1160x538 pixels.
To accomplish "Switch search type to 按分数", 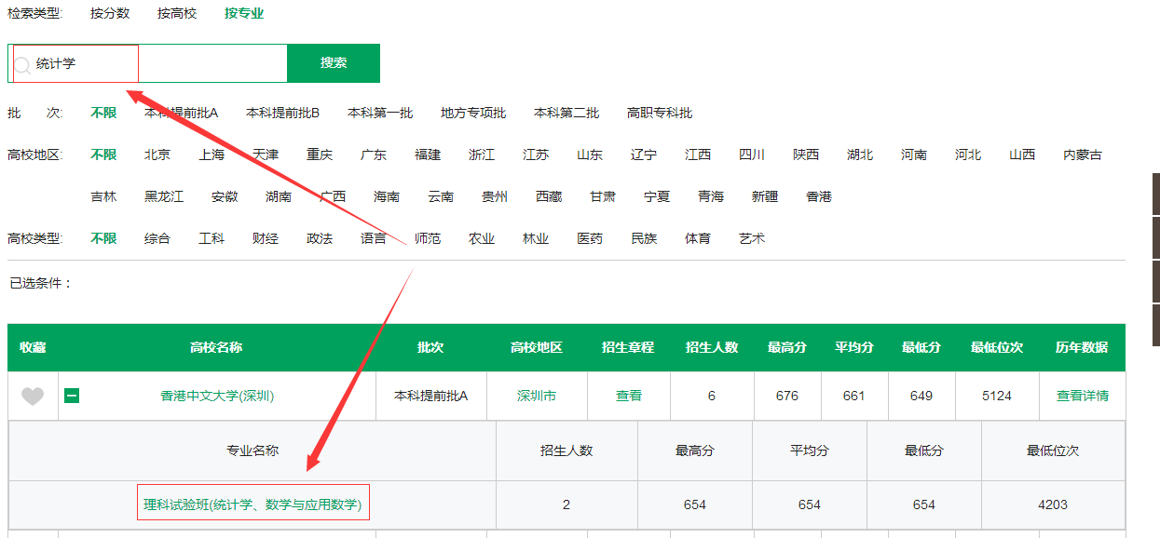I will 110,14.
